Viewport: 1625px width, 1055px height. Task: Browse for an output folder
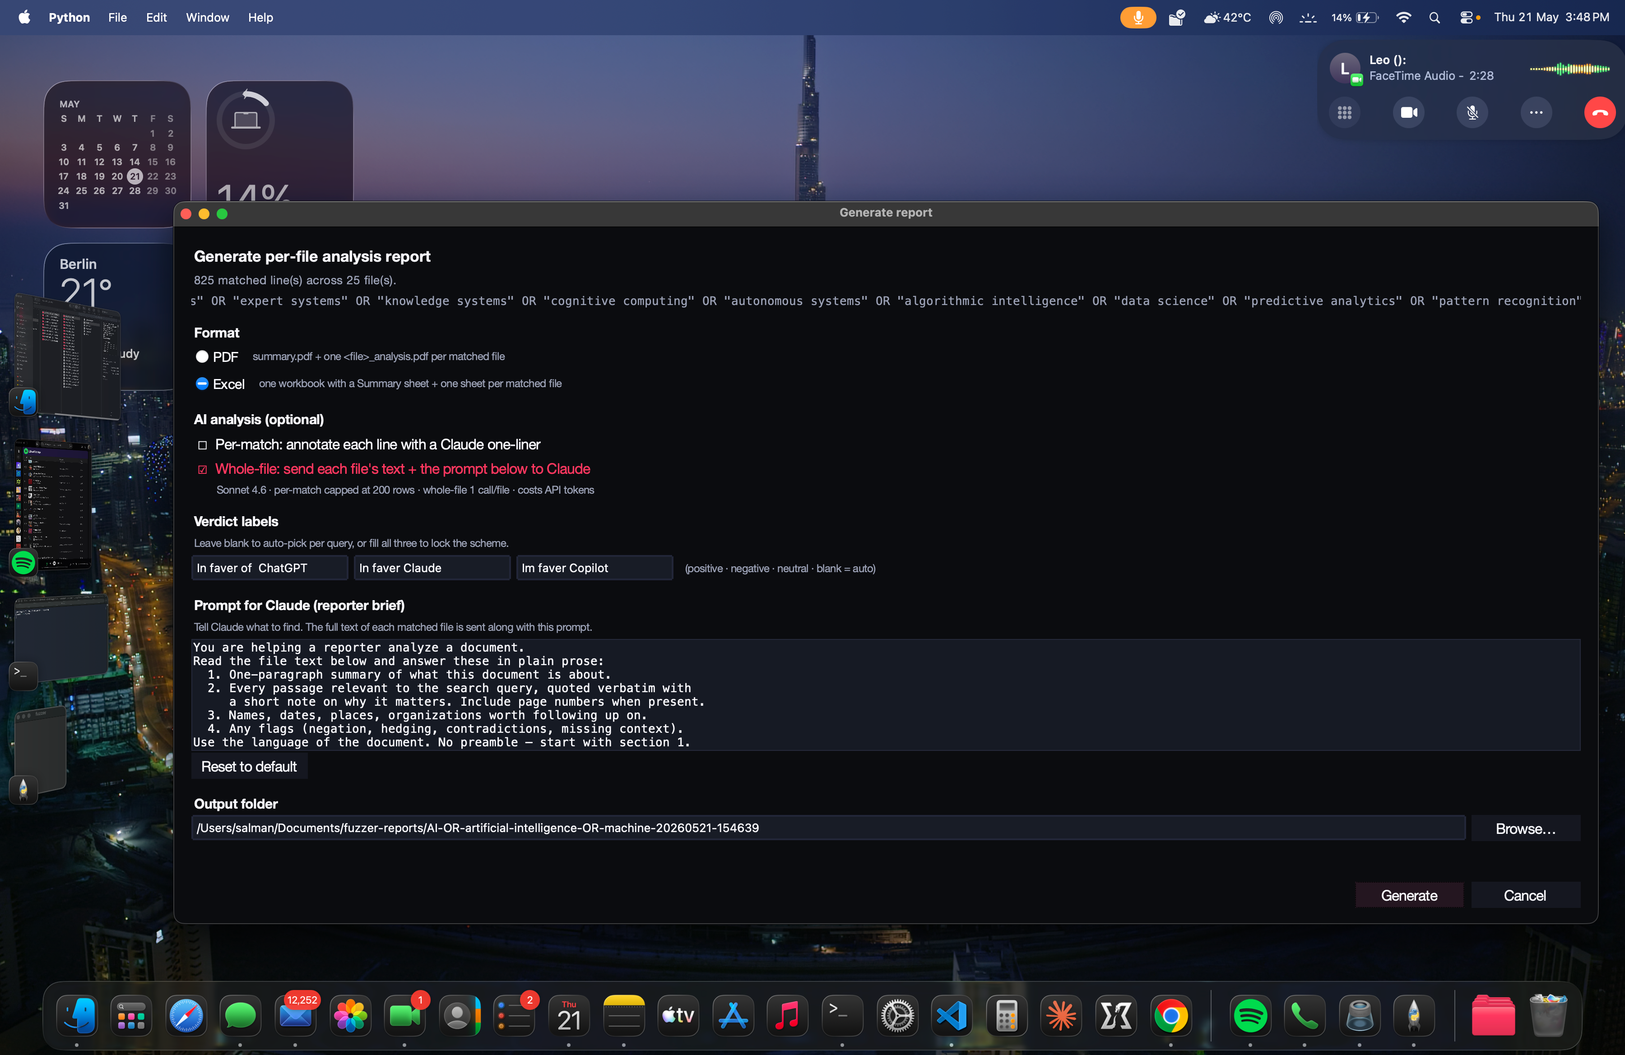pyautogui.click(x=1525, y=828)
